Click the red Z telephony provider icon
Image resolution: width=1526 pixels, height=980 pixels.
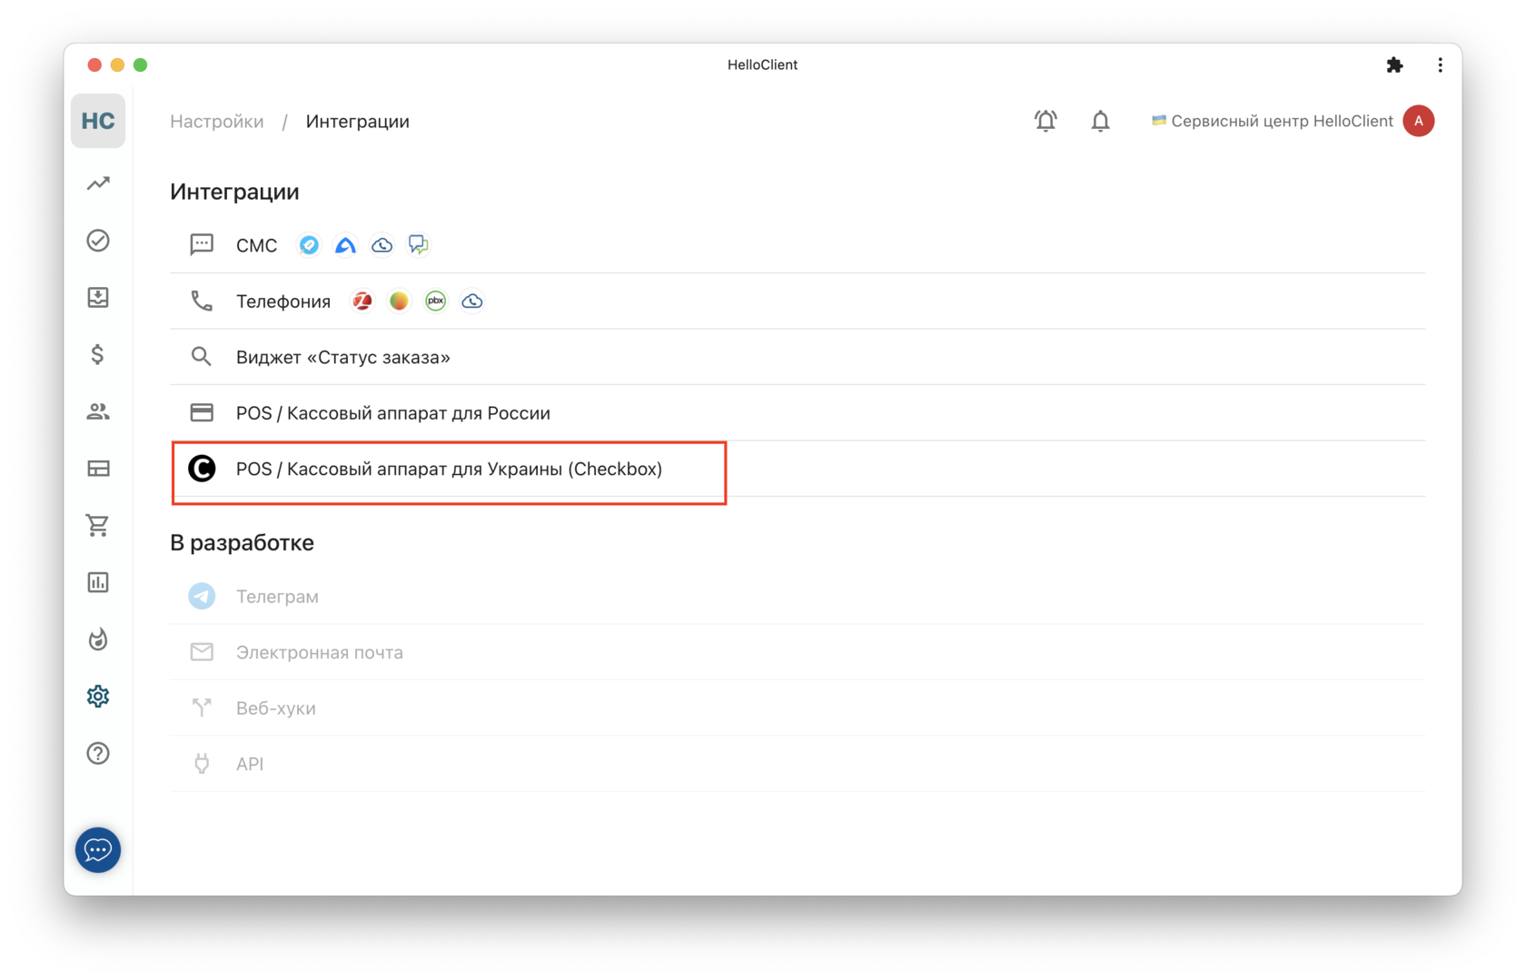pos(362,302)
